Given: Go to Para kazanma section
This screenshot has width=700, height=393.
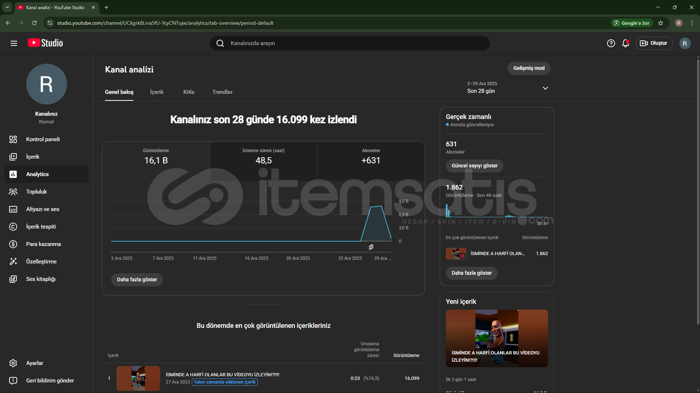Looking at the screenshot, I should click(x=43, y=244).
